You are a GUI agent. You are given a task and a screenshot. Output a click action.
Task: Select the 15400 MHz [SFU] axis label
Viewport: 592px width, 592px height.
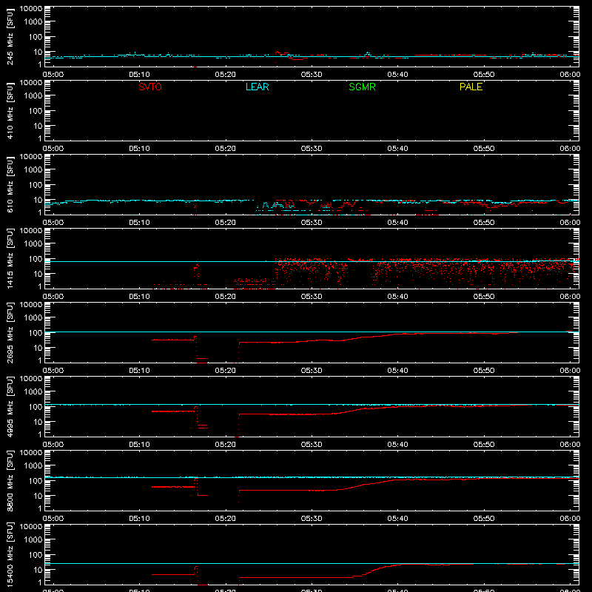click(x=10, y=554)
